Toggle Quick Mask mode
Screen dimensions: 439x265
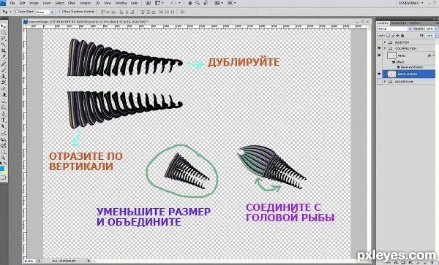pyautogui.click(x=4, y=177)
